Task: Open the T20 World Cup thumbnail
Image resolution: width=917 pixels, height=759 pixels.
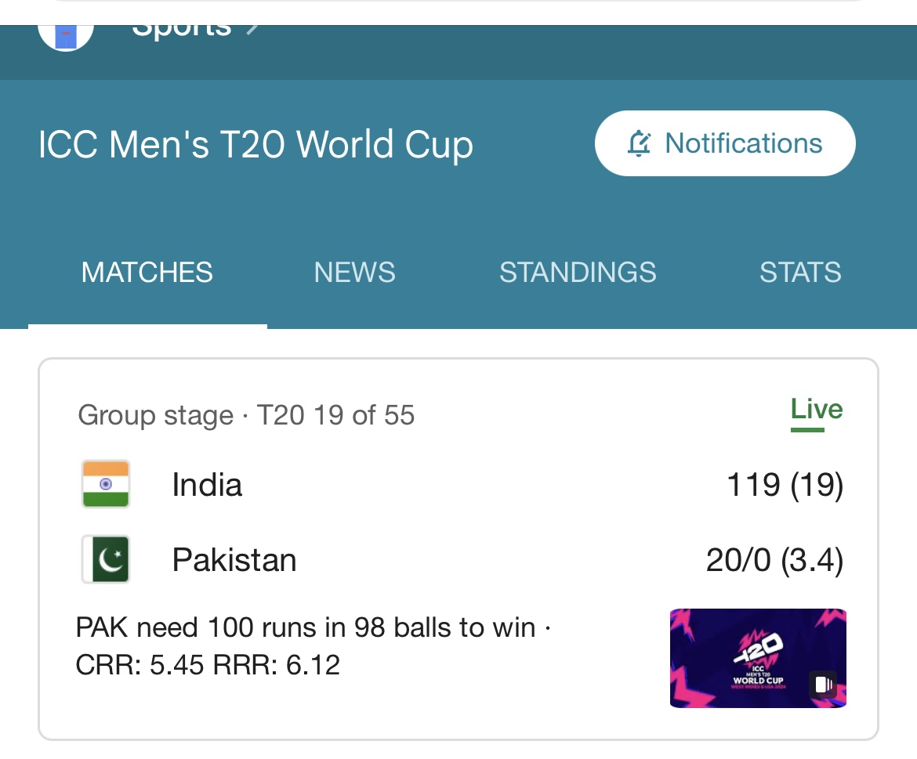Action: pos(758,658)
